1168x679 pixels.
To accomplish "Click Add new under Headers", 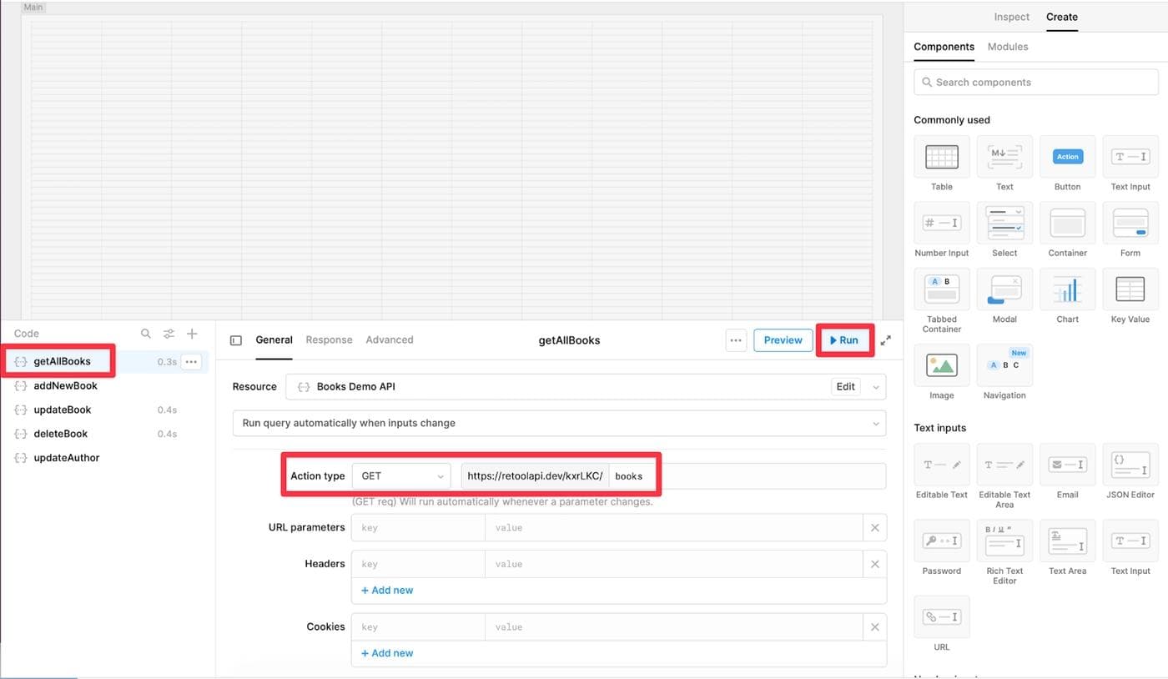I will [387, 590].
